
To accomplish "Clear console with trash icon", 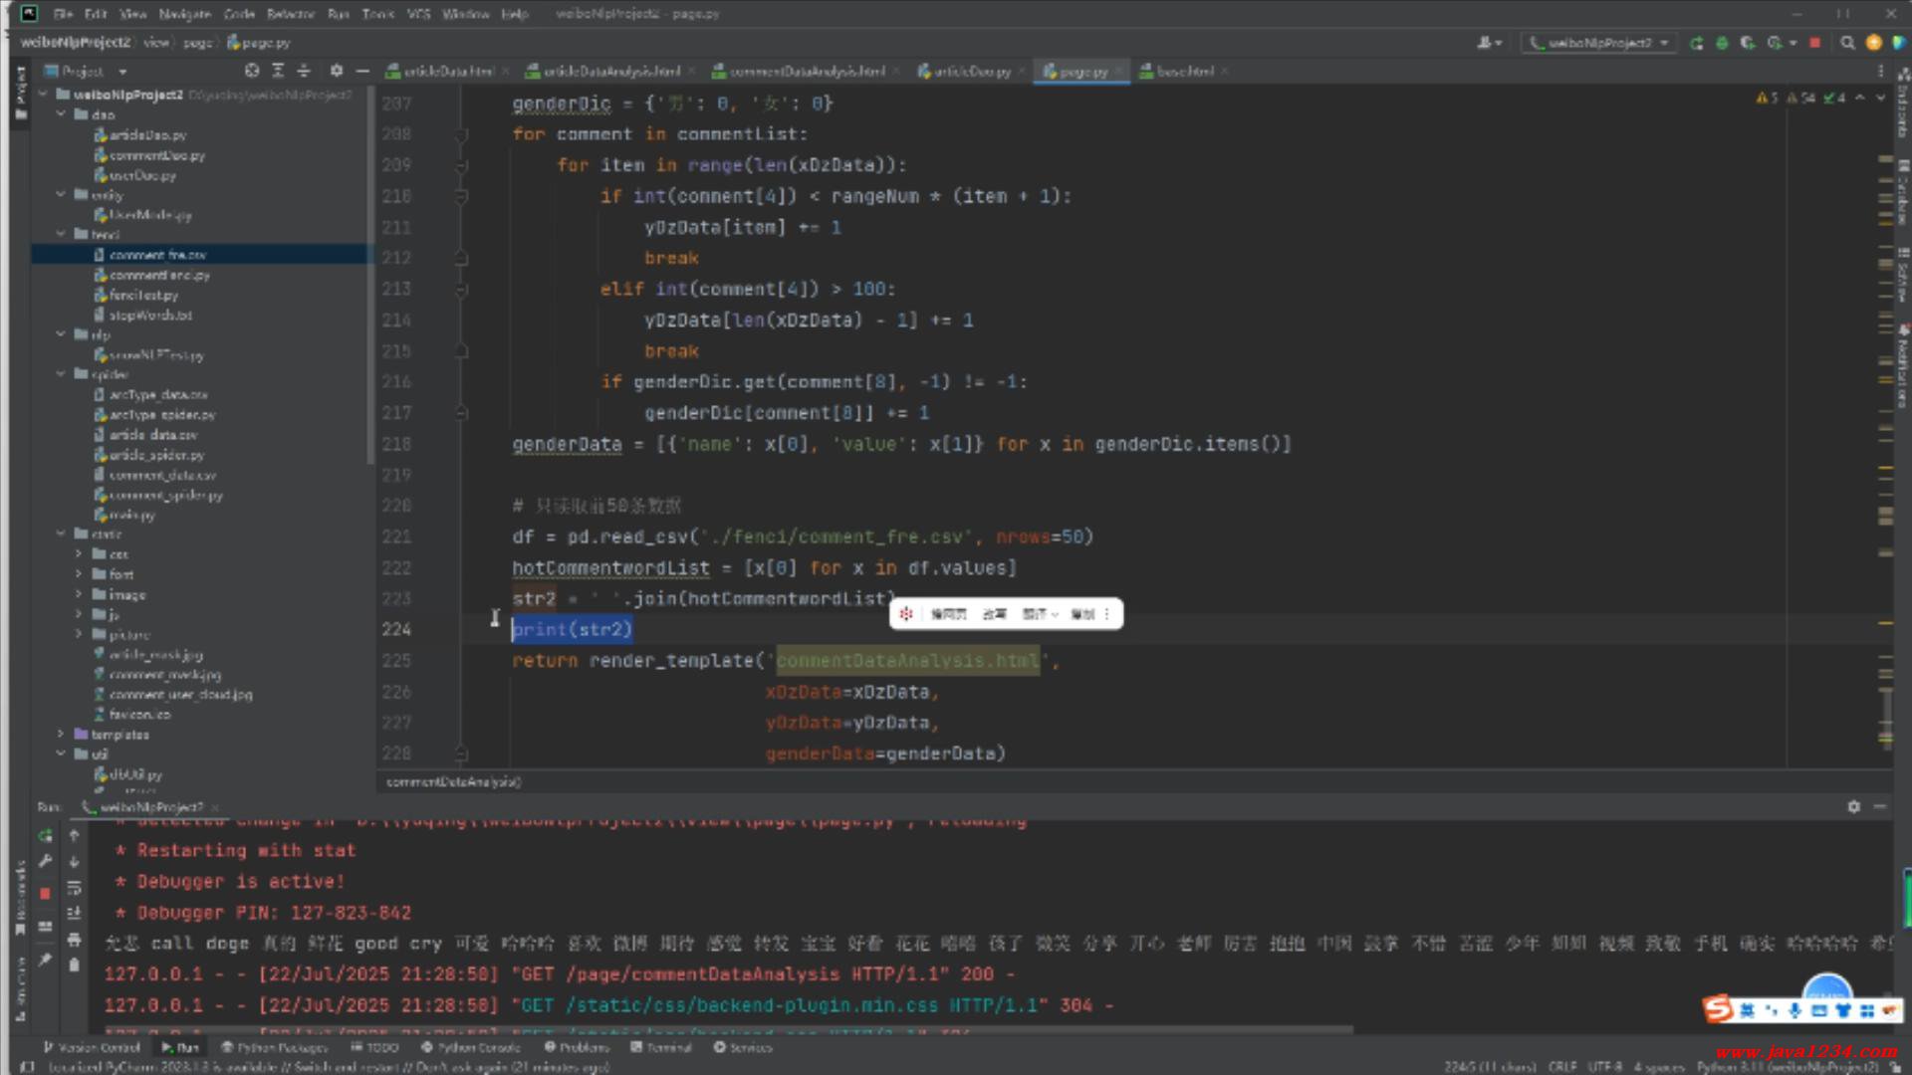I will (74, 965).
